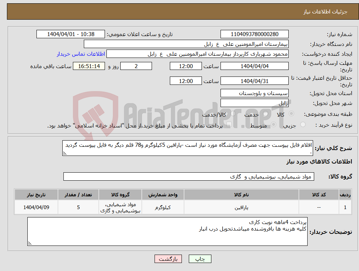Click the quantity cell showing 5
Image resolution: width=359 pixels, height=271 pixels.
78,207
